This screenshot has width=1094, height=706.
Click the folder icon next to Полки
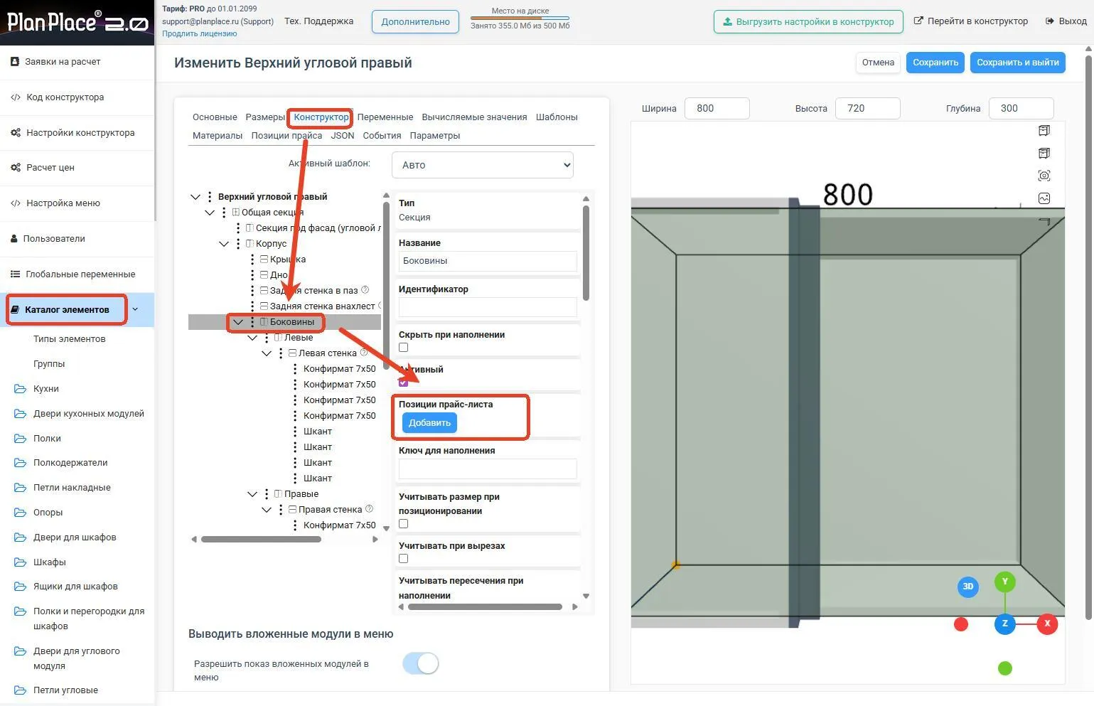20,439
